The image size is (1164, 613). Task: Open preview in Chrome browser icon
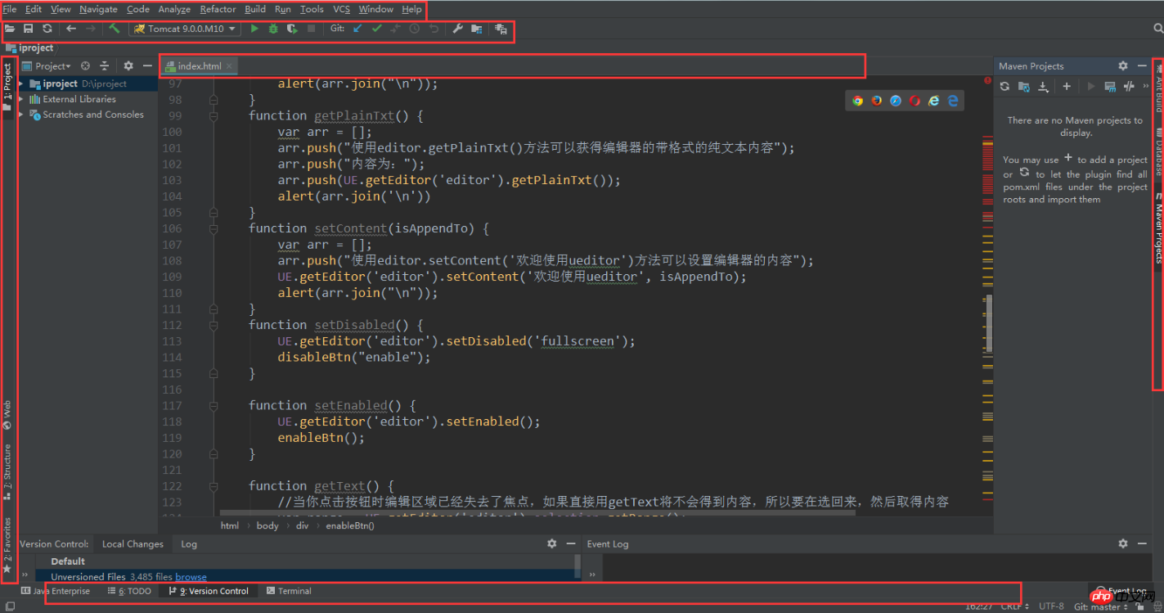pos(857,101)
